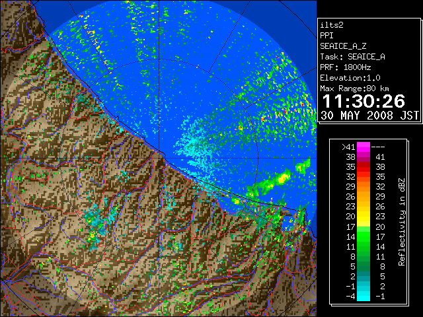Click the '---' legend label
Viewport: 423px width, 317px height.
point(378,147)
